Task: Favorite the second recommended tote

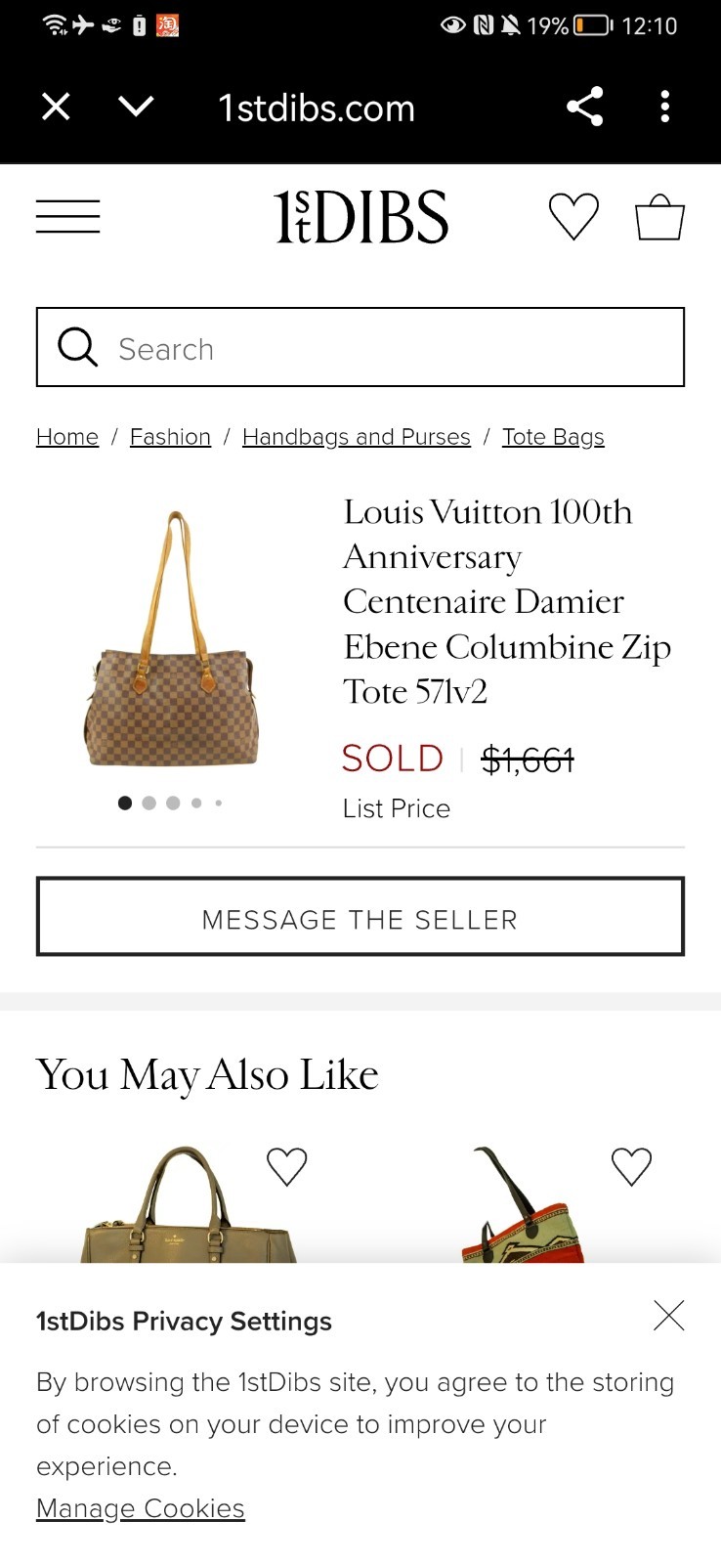Action: pos(631,1166)
